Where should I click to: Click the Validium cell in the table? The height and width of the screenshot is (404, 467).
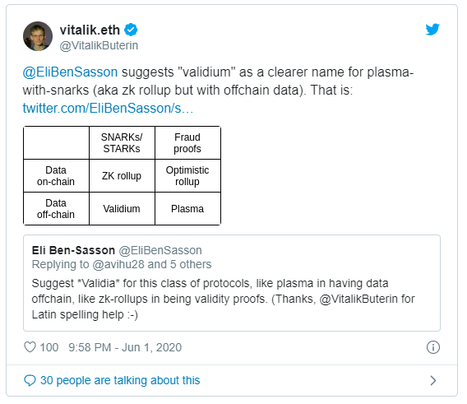coord(122,209)
